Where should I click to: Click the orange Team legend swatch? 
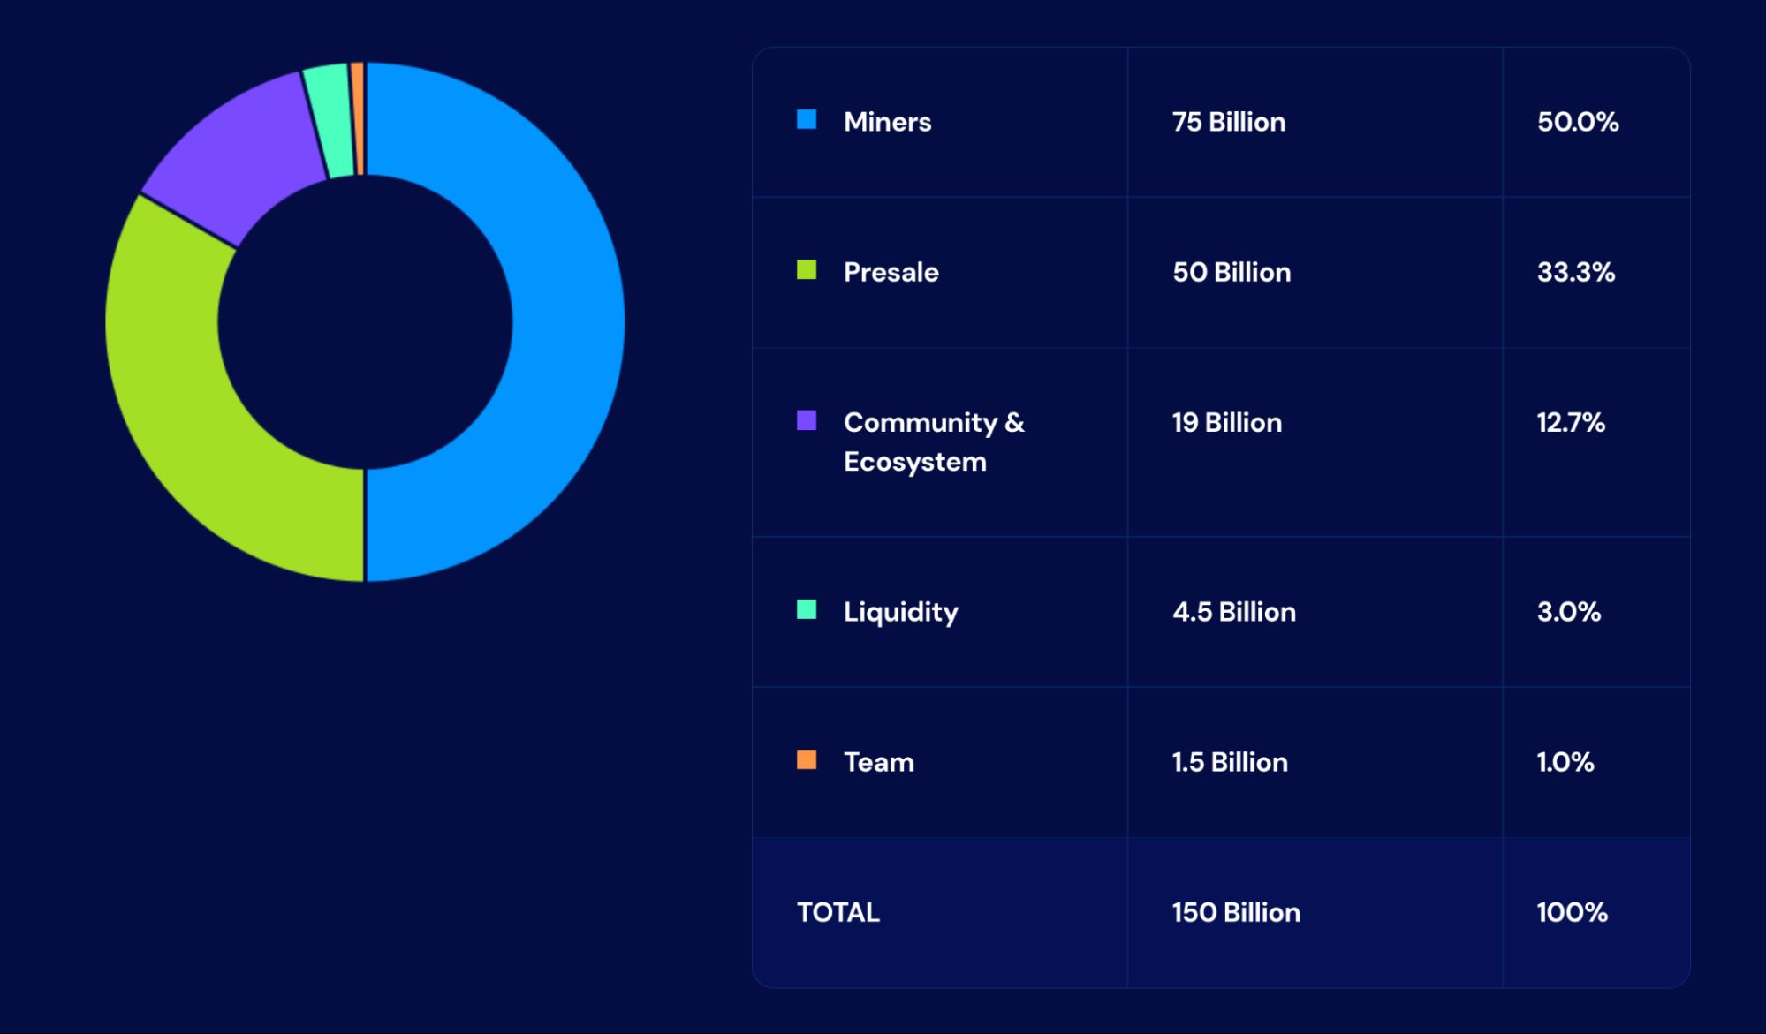pos(807,760)
